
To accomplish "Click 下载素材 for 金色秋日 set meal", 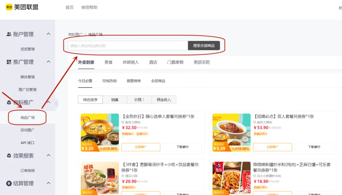I will tap(182, 147).
